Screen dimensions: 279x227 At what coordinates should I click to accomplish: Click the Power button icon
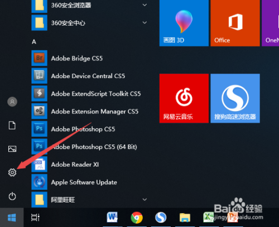(12, 196)
